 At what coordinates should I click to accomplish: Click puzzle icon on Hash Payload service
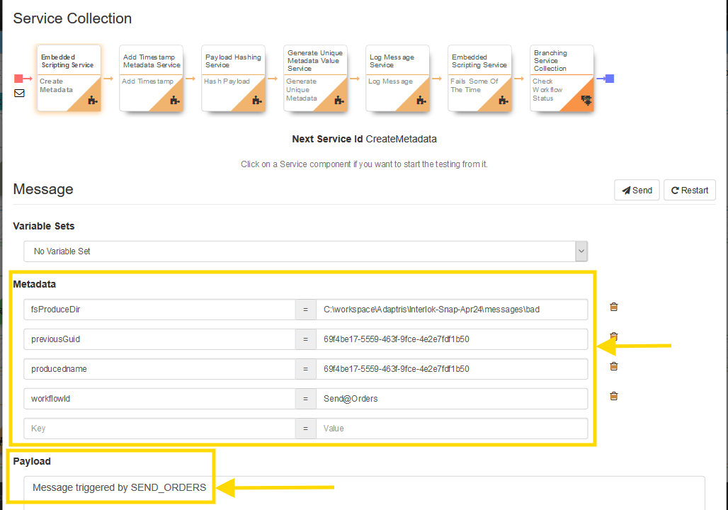coord(257,101)
